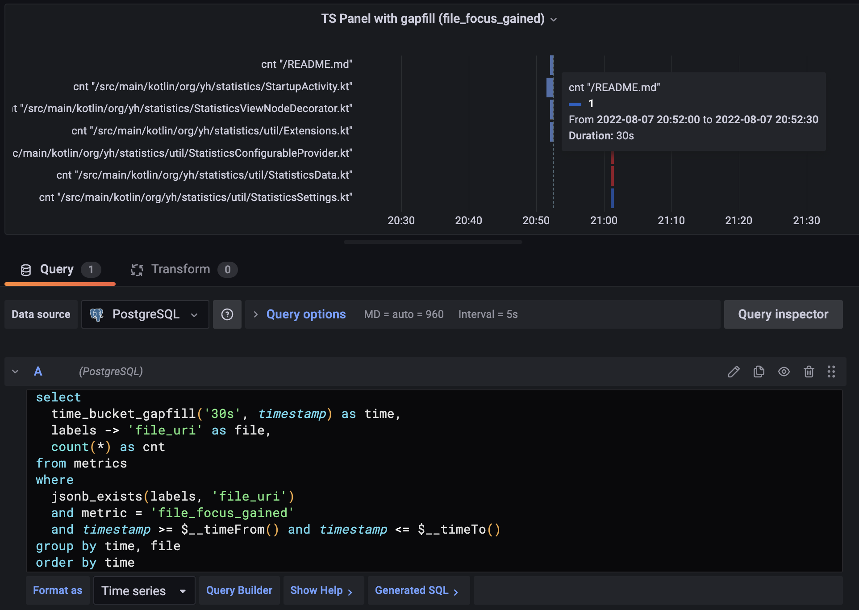Collapse query A row chevron
Viewport: 859px width, 610px height.
(x=15, y=372)
